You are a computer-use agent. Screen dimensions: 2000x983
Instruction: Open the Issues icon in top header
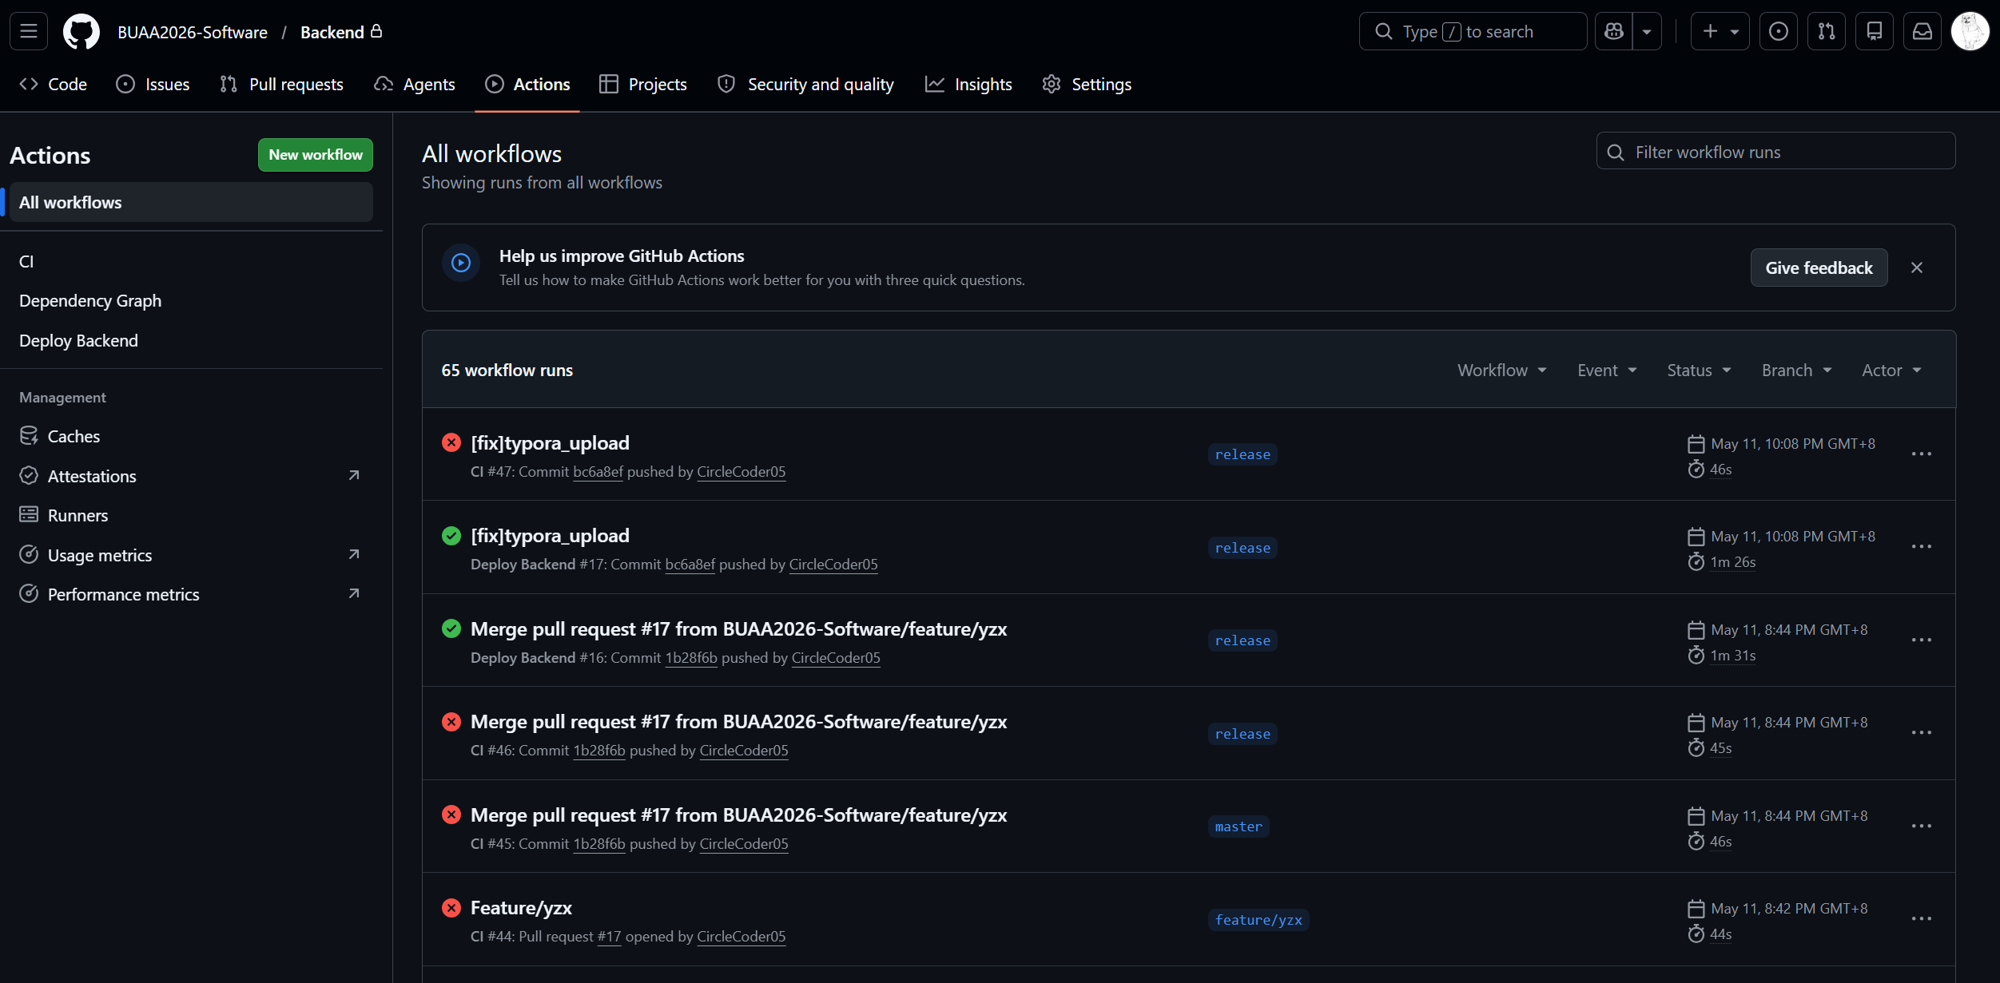coord(1779,31)
